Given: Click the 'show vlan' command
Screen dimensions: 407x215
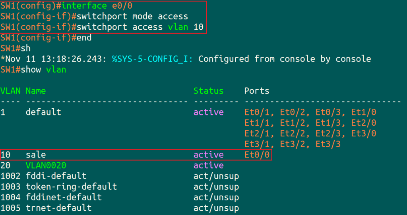Looking at the screenshot, I should point(43,70).
